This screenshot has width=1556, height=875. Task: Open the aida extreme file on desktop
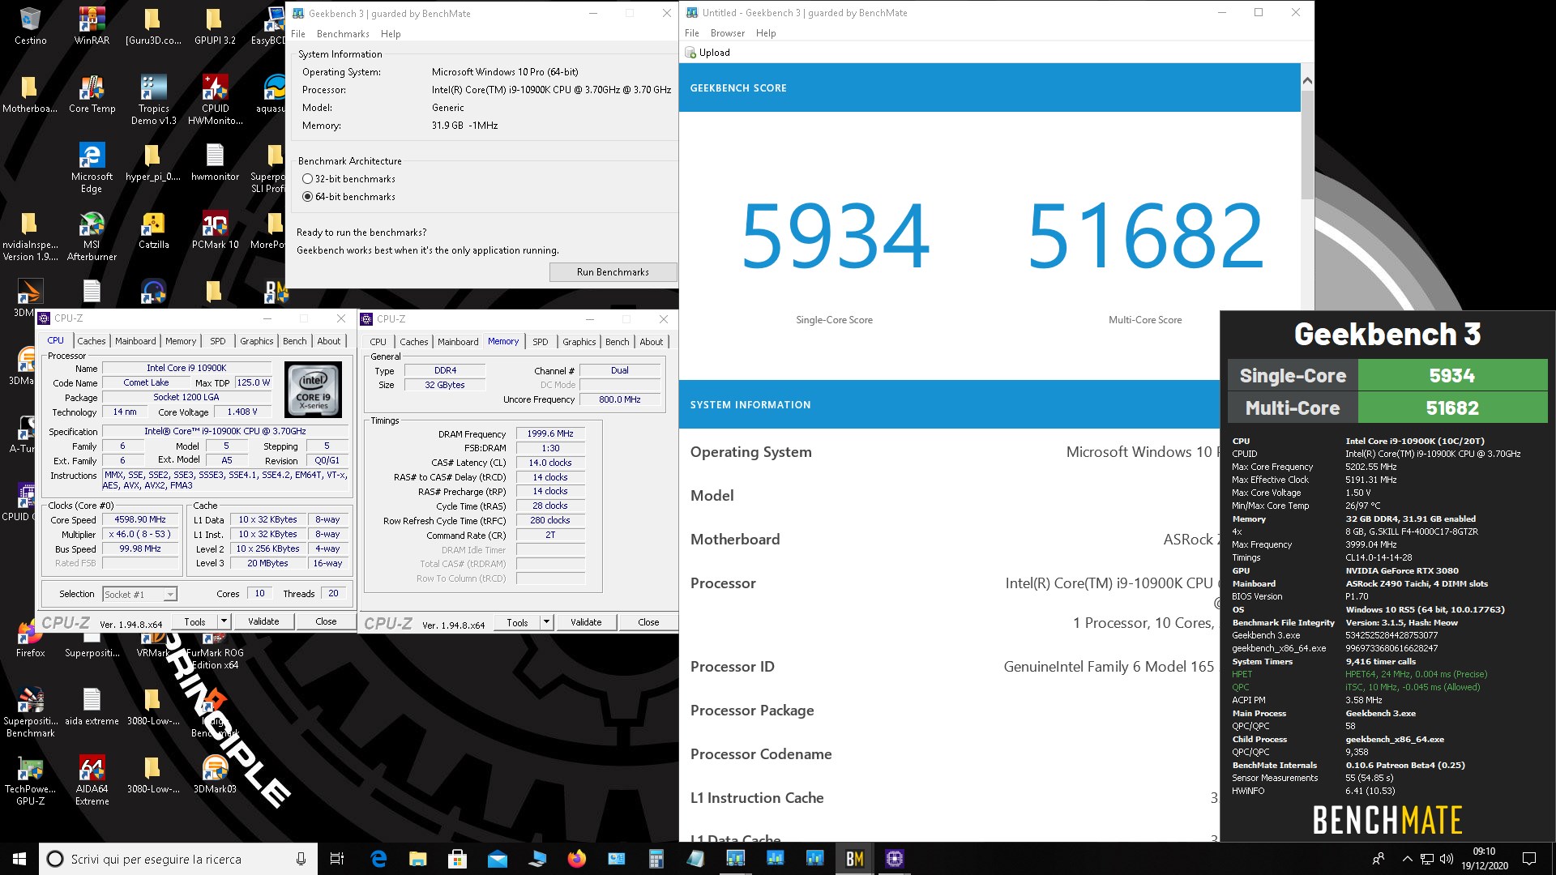pyautogui.click(x=92, y=706)
